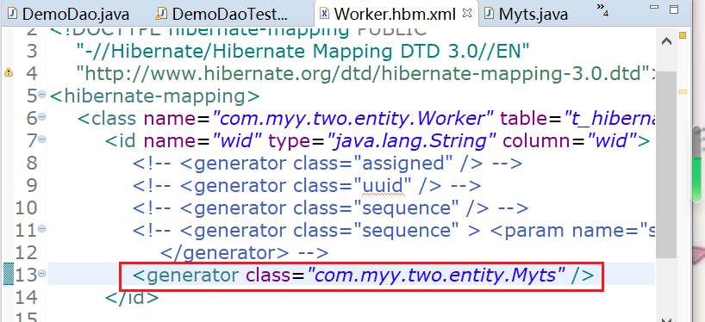Click the scroll up arrow of the editor
Screen dimensions: 705x322
[x=666, y=42]
